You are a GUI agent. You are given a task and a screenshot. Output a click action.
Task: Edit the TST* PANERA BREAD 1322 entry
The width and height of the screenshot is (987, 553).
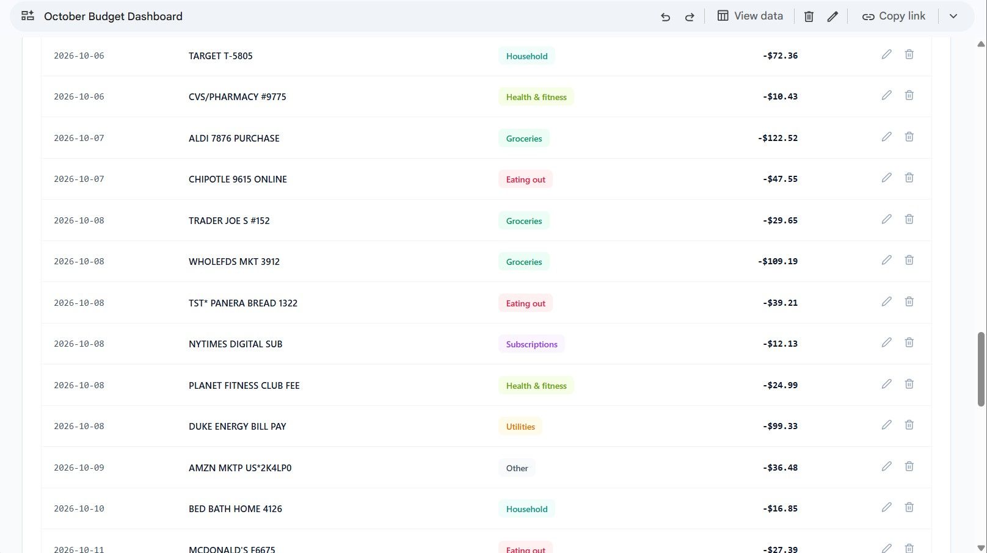coord(887,302)
